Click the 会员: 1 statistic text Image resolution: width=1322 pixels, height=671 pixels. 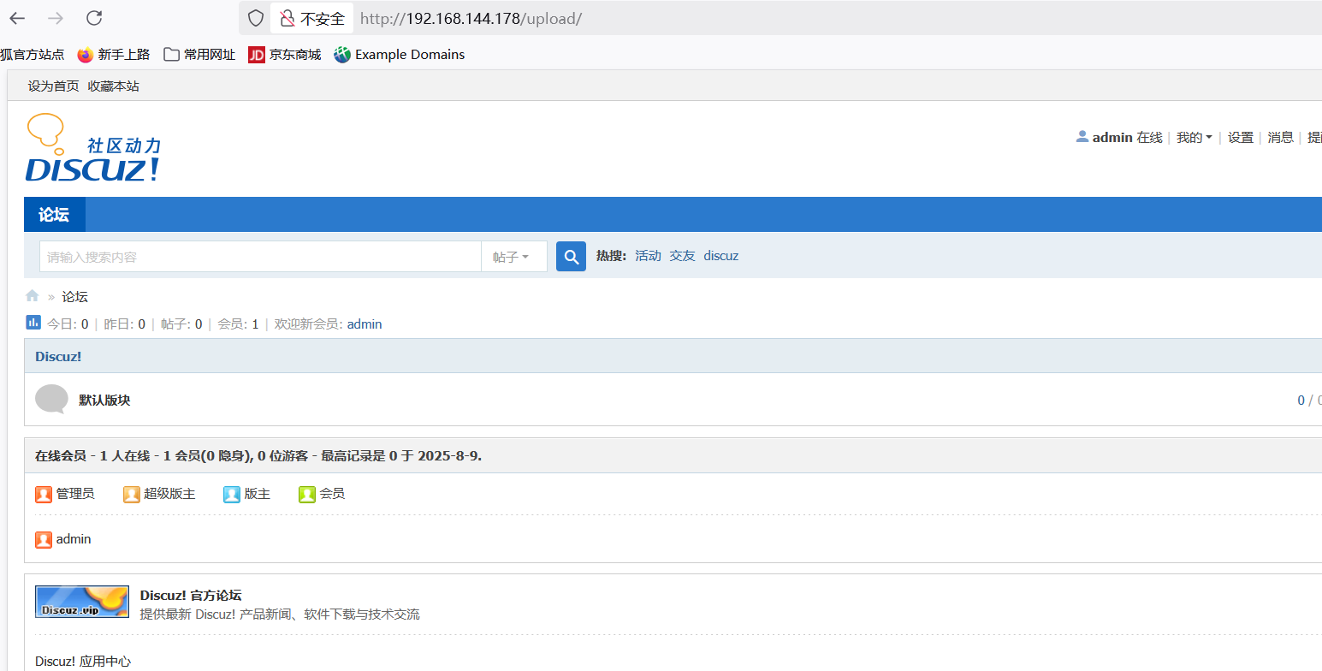pyautogui.click(x=238, y=324)
